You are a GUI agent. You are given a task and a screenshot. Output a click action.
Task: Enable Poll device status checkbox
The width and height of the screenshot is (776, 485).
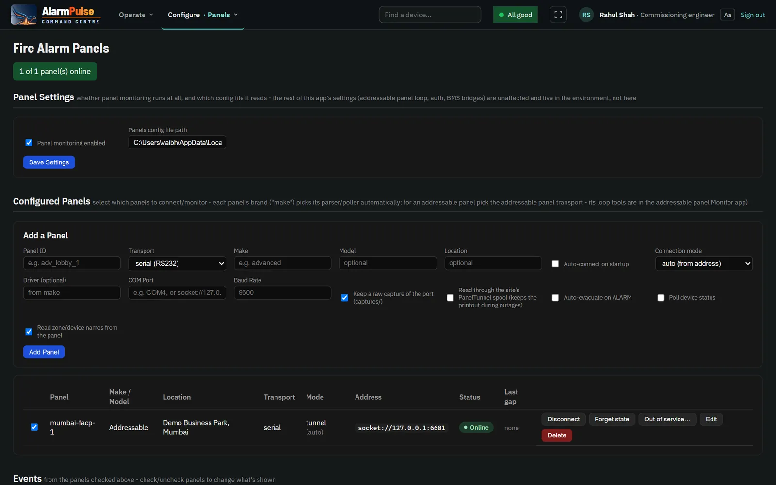(661, 298)
